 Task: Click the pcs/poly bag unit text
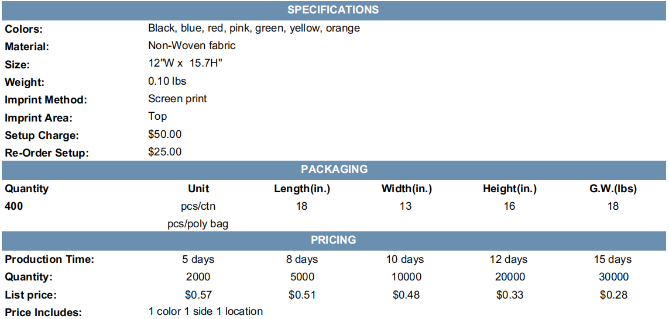(x=198, y=224)
